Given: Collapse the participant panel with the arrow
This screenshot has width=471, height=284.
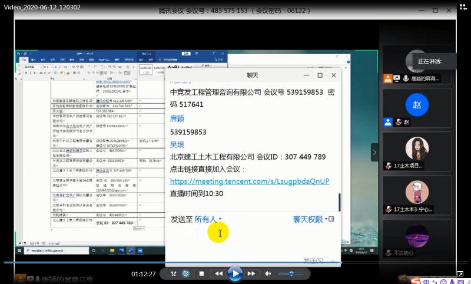Looking at the screenshot, I should [374, 153].
